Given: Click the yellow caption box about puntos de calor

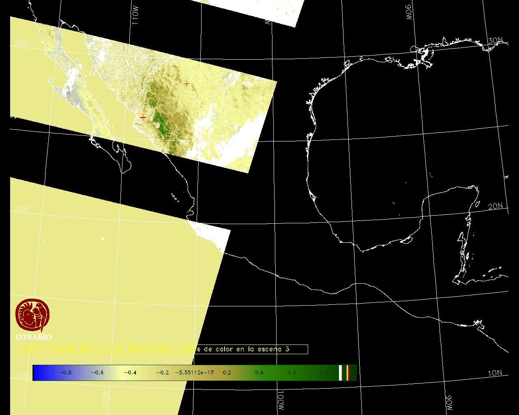Looking at the screenshot, I should coord(164,349).
